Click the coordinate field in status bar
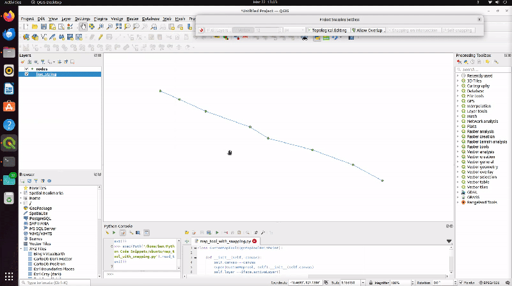 point(305,283)
